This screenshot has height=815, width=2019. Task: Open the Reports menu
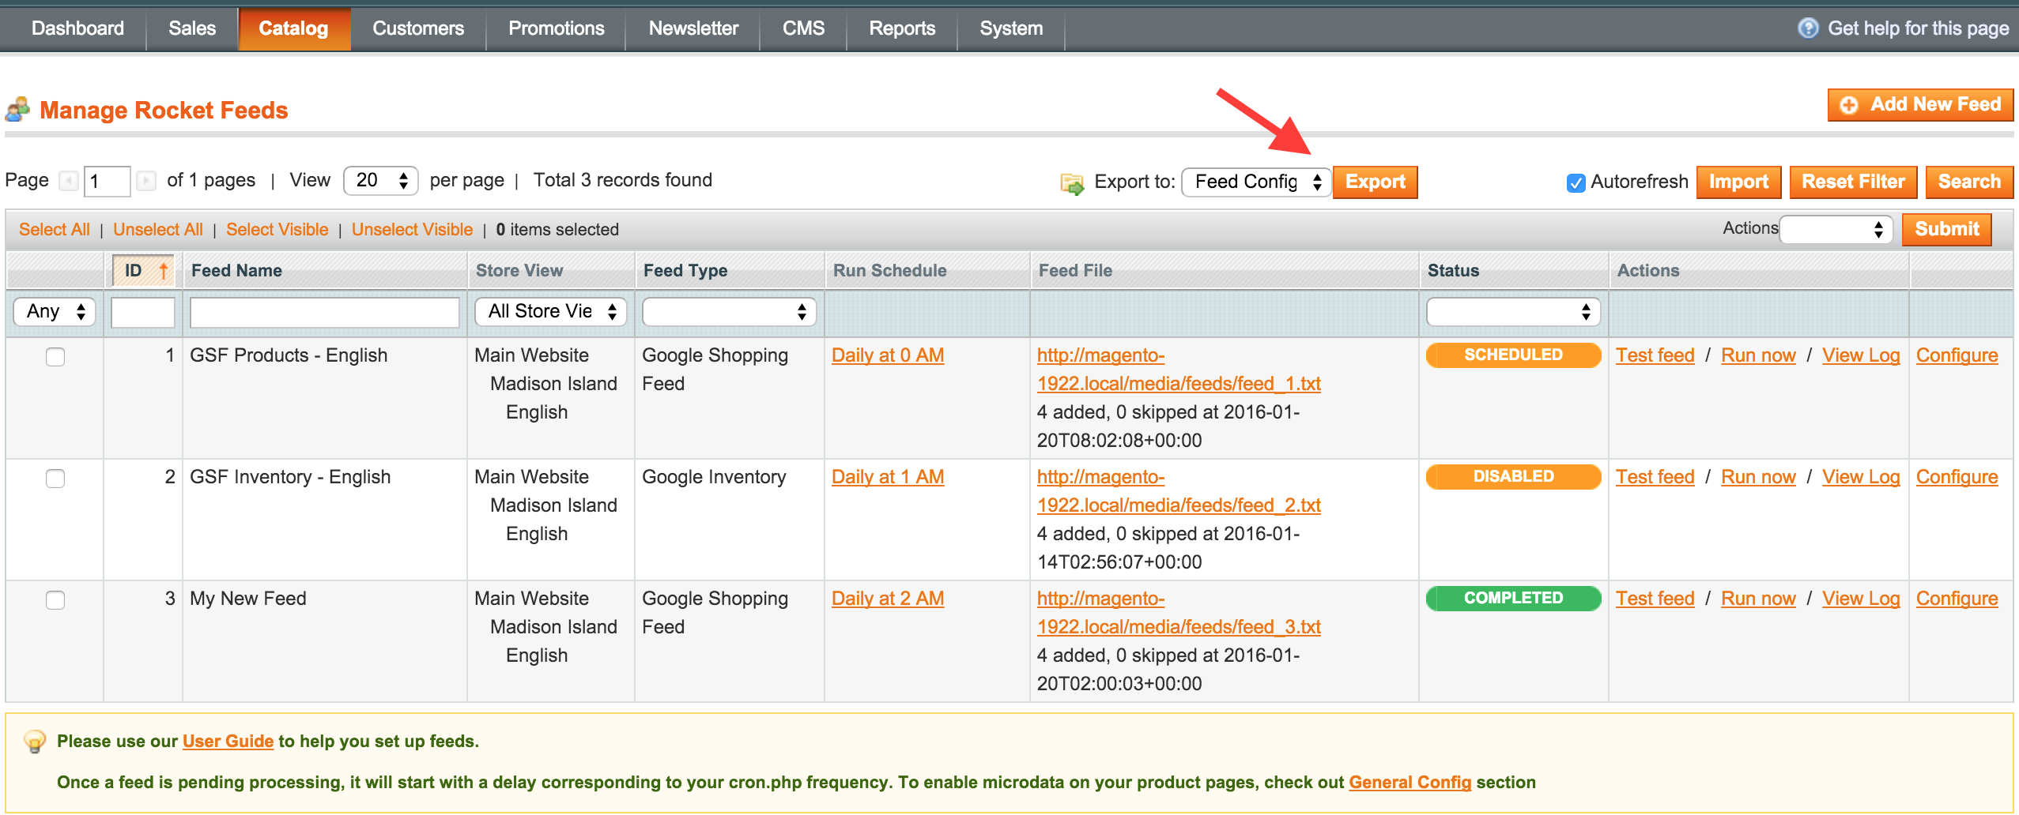pos(902,29)
